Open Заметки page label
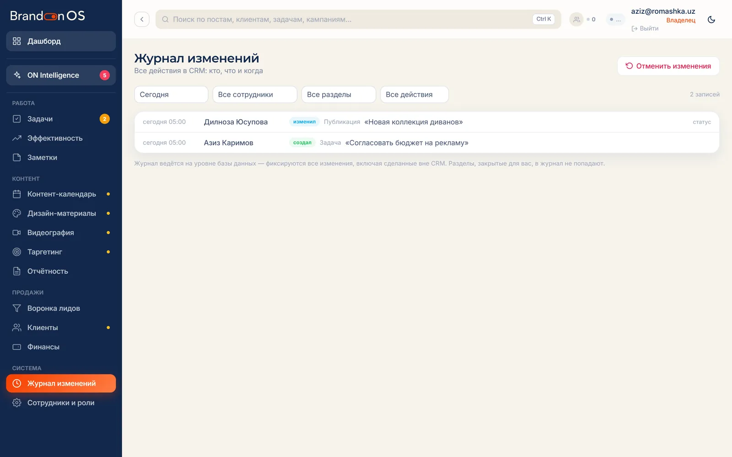This screenshot has width=732, height=457. (42, 157)
